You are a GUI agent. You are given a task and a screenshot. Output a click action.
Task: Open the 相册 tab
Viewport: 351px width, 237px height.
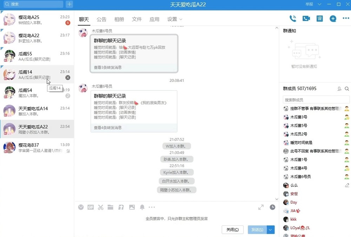[119, 20]
